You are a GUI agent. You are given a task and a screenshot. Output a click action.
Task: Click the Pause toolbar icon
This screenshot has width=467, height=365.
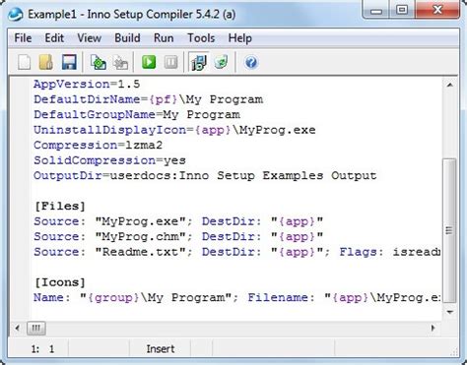pyautogui.click(x=170, y=62)
